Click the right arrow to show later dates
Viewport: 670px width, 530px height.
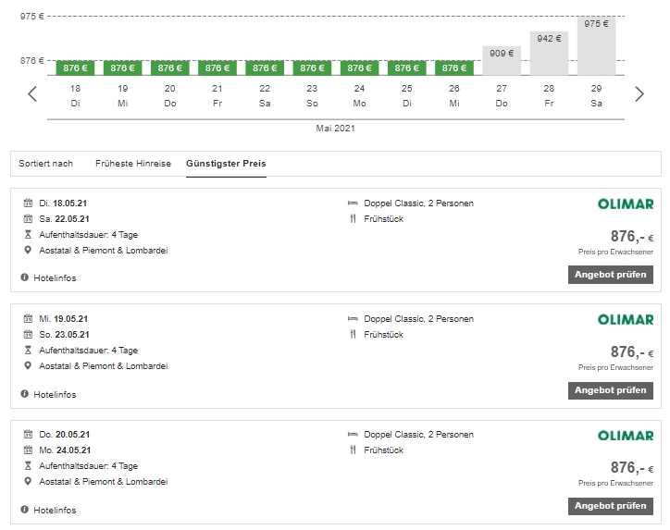point(639,93)
